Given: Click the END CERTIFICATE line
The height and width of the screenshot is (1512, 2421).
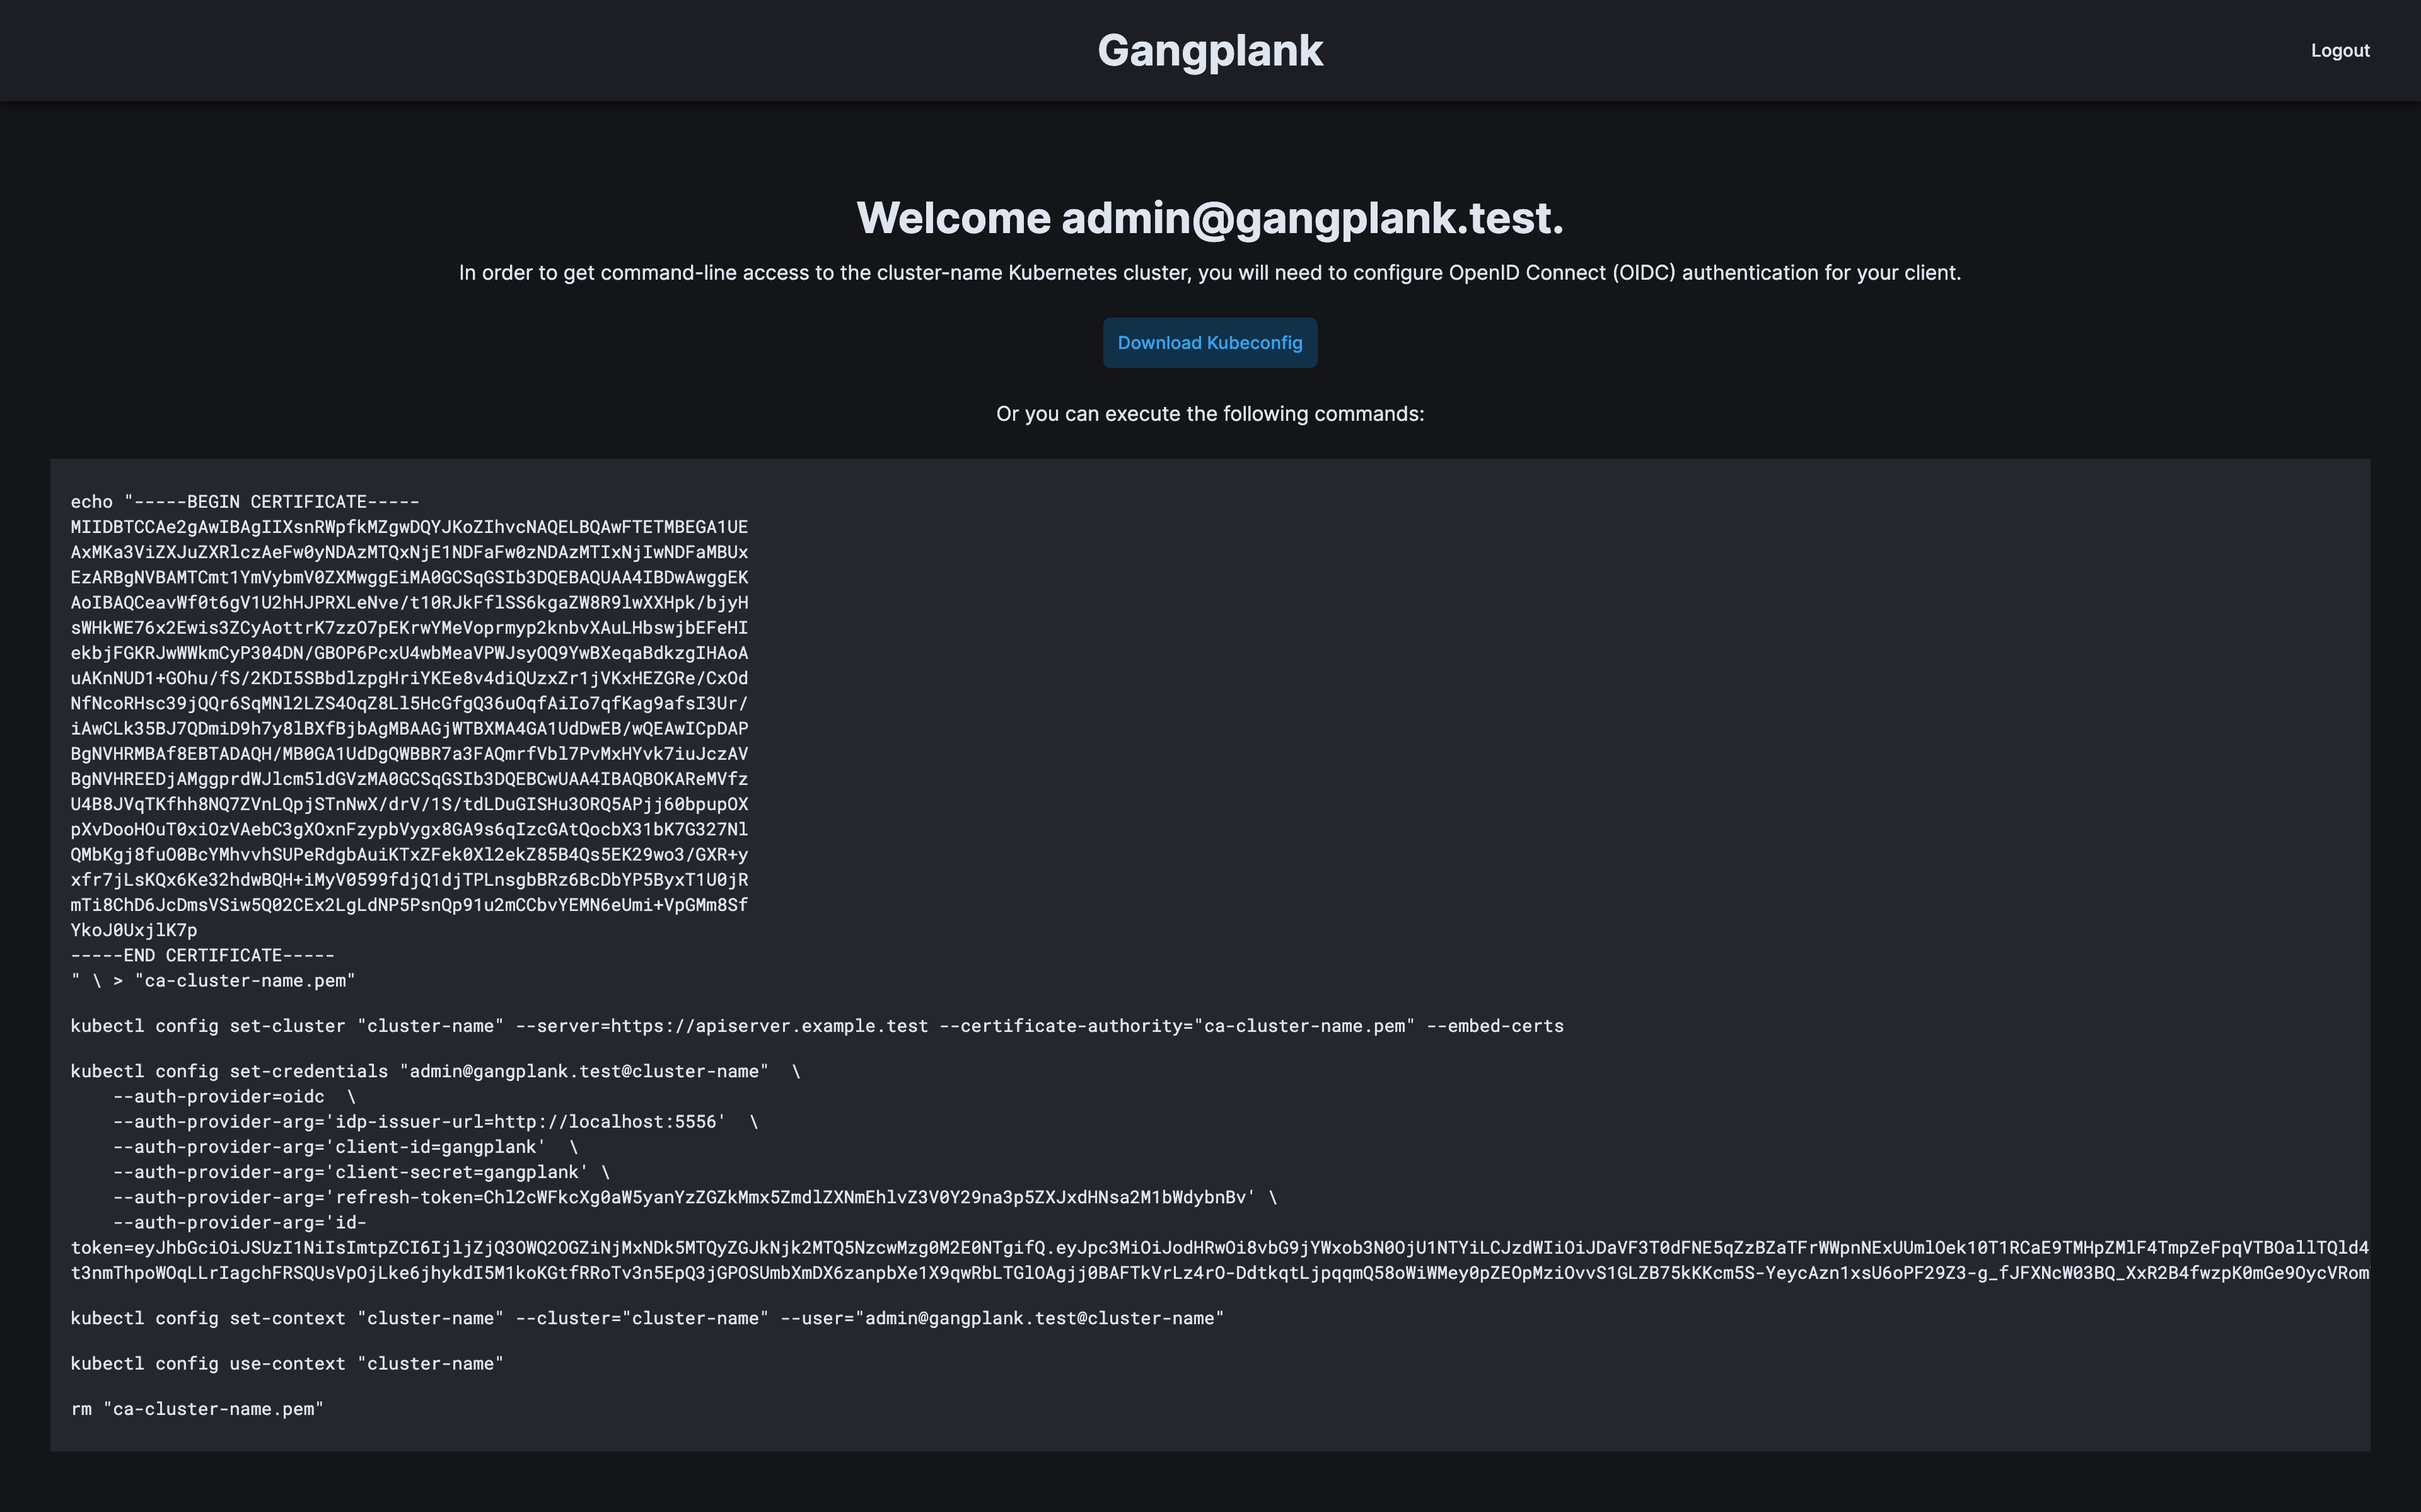Looking at the screenshot, I should (202, 955).
